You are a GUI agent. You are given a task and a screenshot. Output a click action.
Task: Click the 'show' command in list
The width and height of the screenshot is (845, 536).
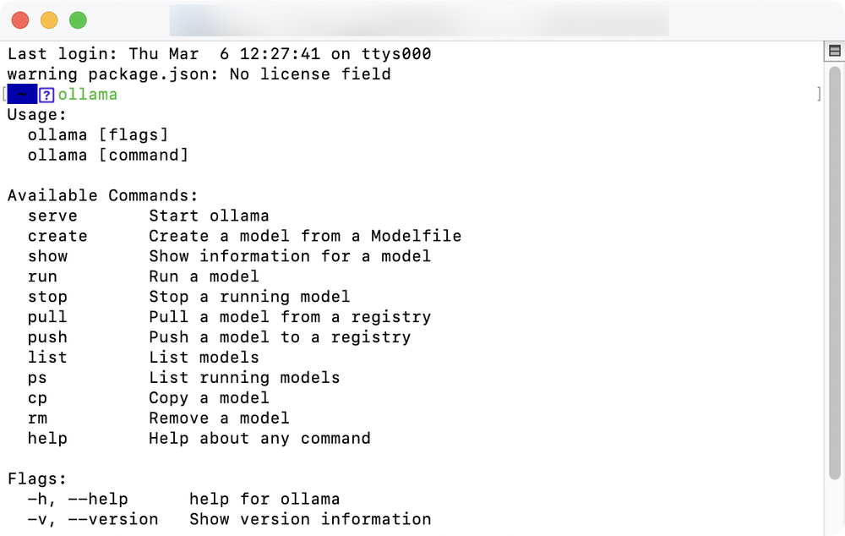47,256
